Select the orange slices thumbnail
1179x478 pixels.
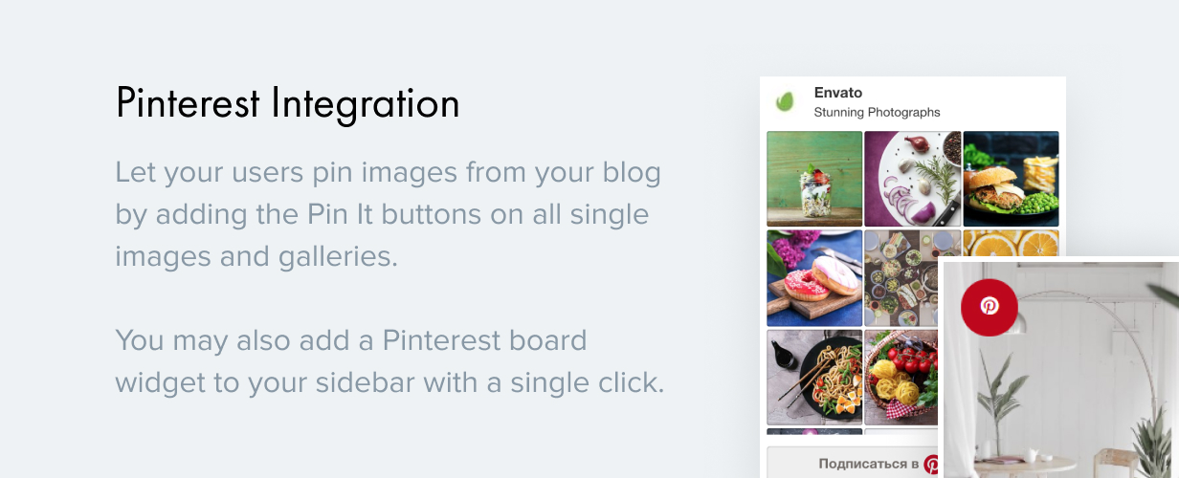click(x=1011, y=243)
